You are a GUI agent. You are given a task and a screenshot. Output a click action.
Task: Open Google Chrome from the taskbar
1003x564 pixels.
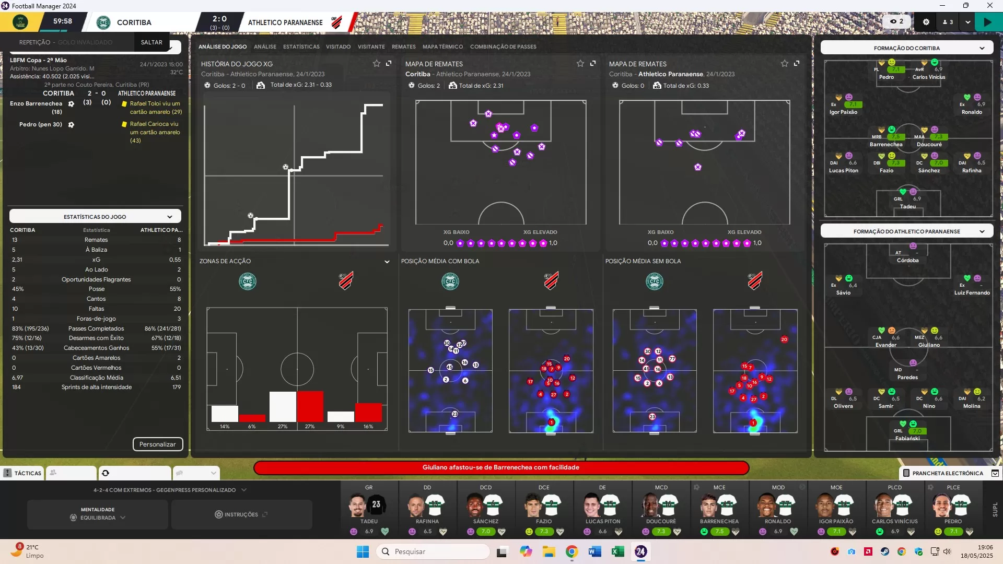pyautogui.click(x=572, y=551)
